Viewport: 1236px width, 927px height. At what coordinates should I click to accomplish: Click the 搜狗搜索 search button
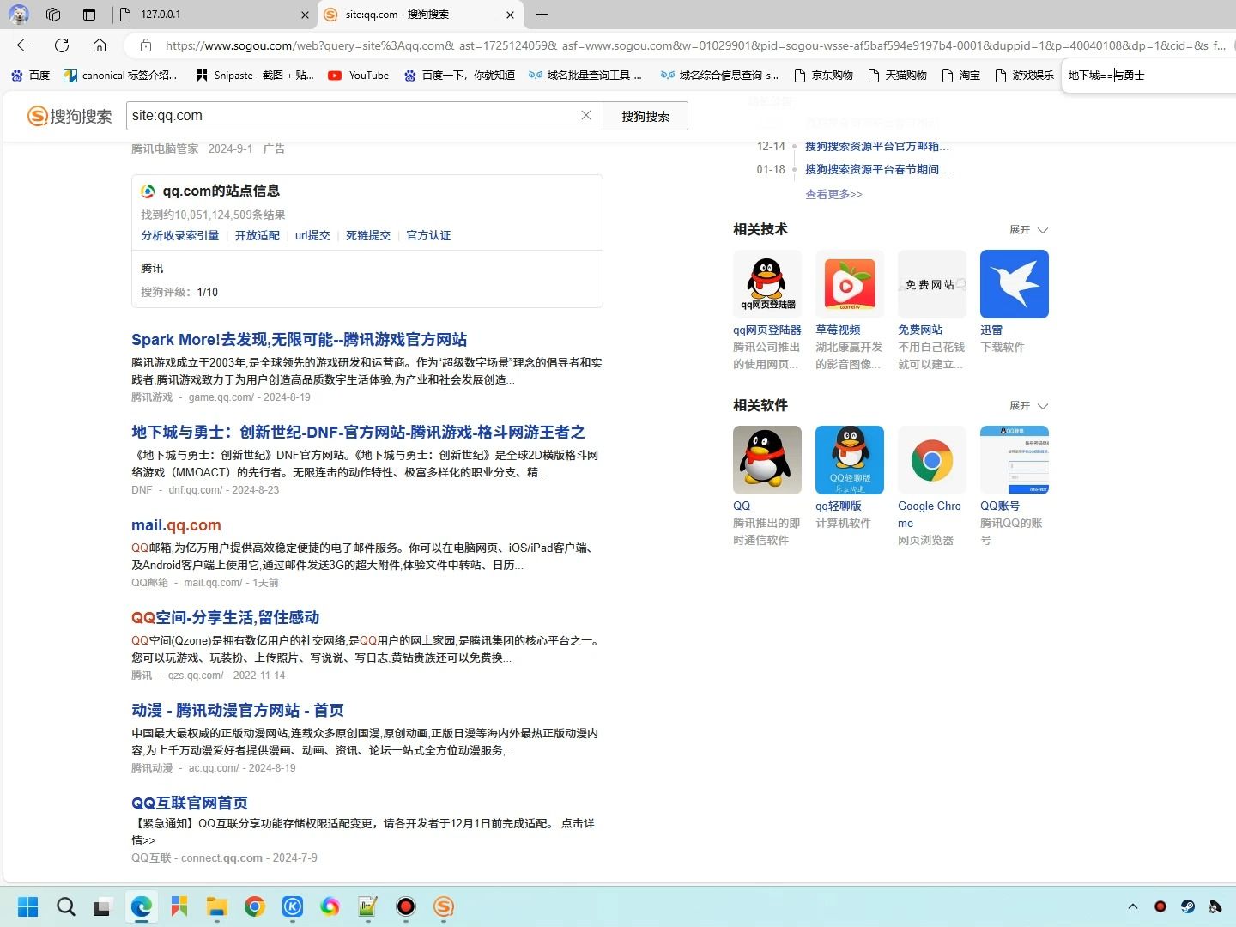click(x=645, y=116)
